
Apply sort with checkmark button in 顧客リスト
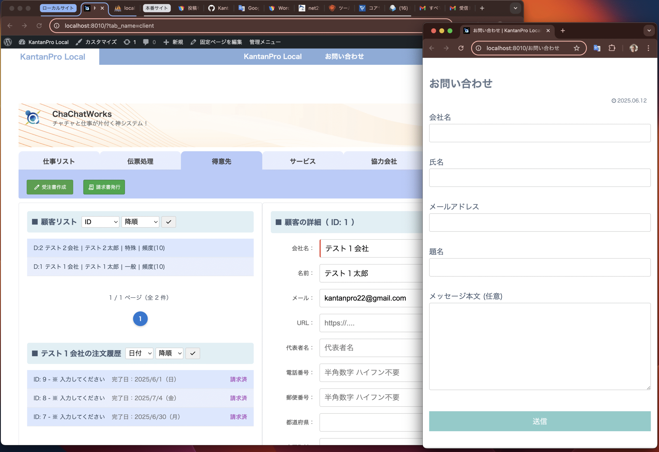point(169,222)
